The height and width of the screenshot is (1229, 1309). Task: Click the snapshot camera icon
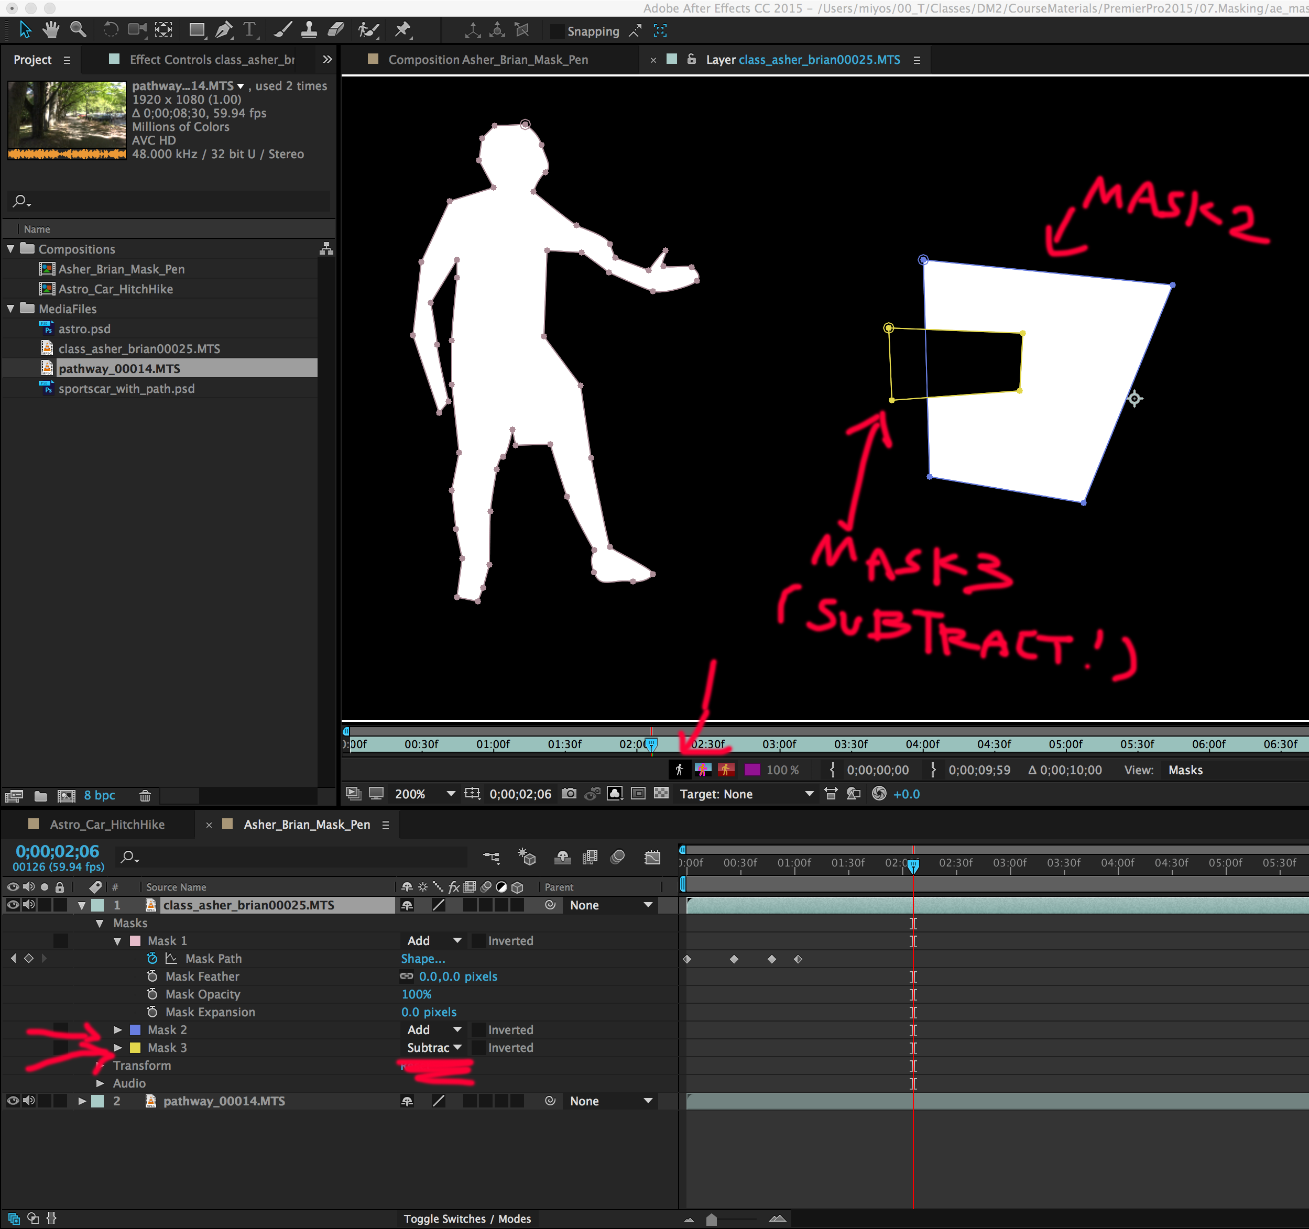click(568, 794)
